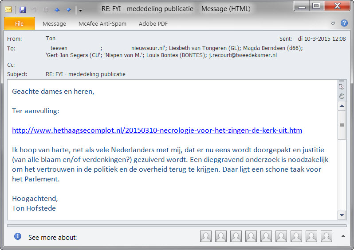Click recipient Liesbeth van Tongeren (GL)
Image resolution: width=354 pixels, height=250 pixels.
point(204,48)
